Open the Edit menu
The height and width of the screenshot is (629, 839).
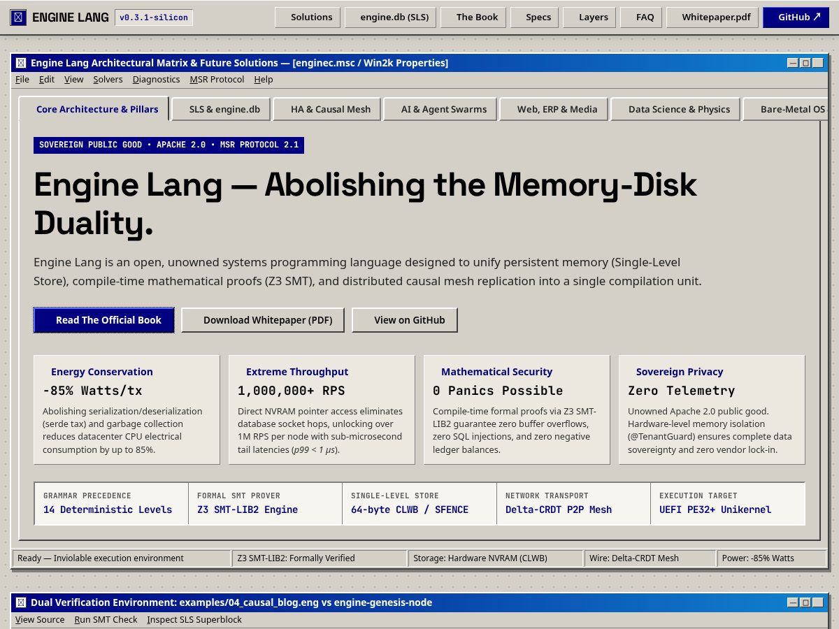[47, 80]
